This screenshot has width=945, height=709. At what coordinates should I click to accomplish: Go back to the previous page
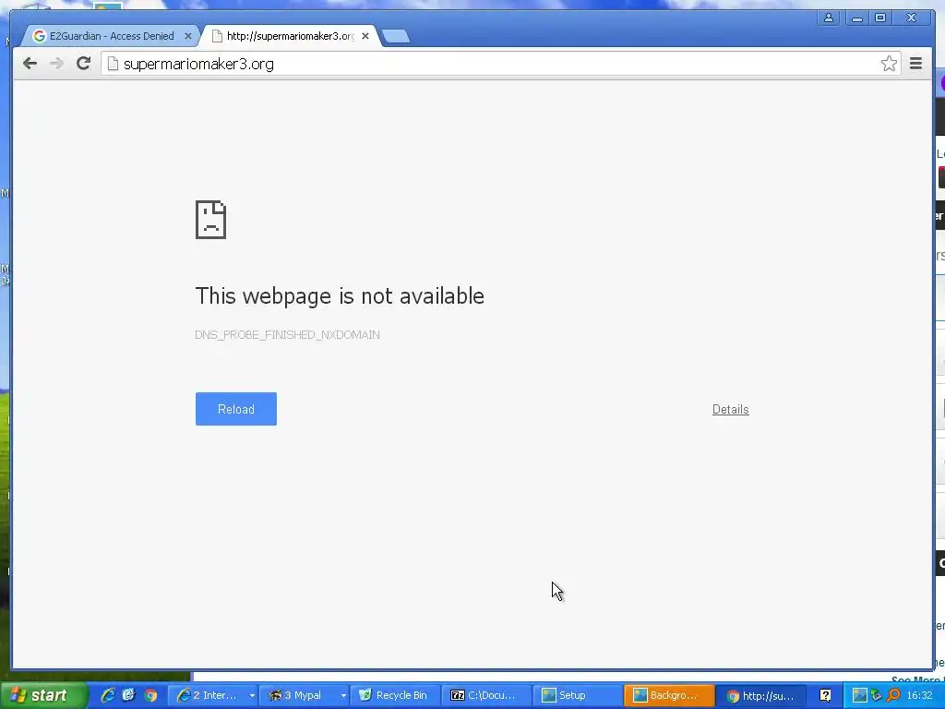[30, 64]
